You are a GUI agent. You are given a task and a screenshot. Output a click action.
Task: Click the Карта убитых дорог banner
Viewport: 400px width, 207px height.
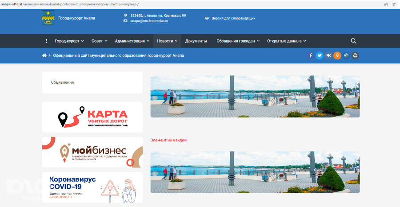coord(92,117)
